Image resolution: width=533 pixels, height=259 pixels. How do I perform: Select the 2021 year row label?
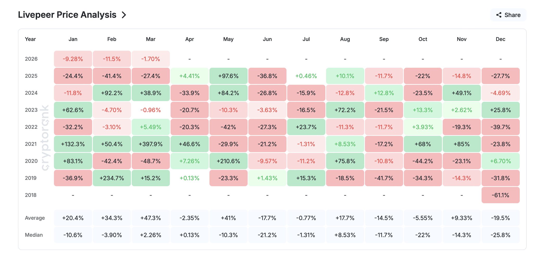point(31,144)
